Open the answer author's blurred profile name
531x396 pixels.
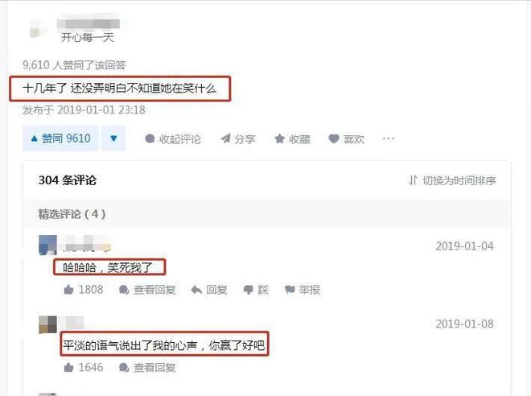tap(88, 23)
